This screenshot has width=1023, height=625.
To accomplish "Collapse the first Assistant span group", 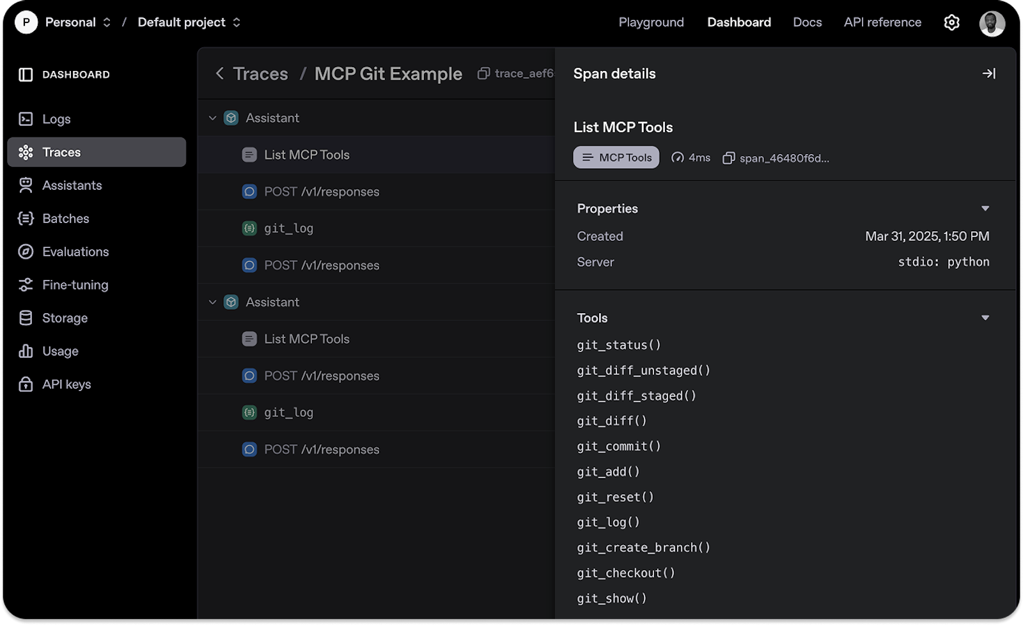I will pyautogui.click(x=212, y=118).
